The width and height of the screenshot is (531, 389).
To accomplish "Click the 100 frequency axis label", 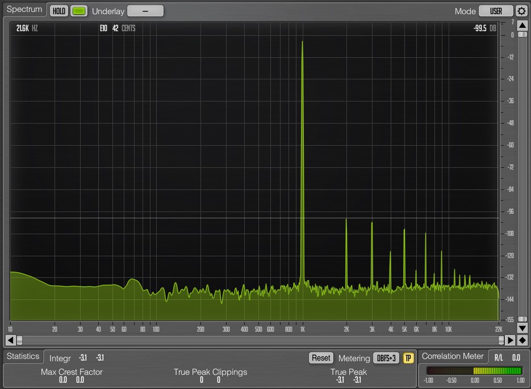I will click(x=156, y=329).
